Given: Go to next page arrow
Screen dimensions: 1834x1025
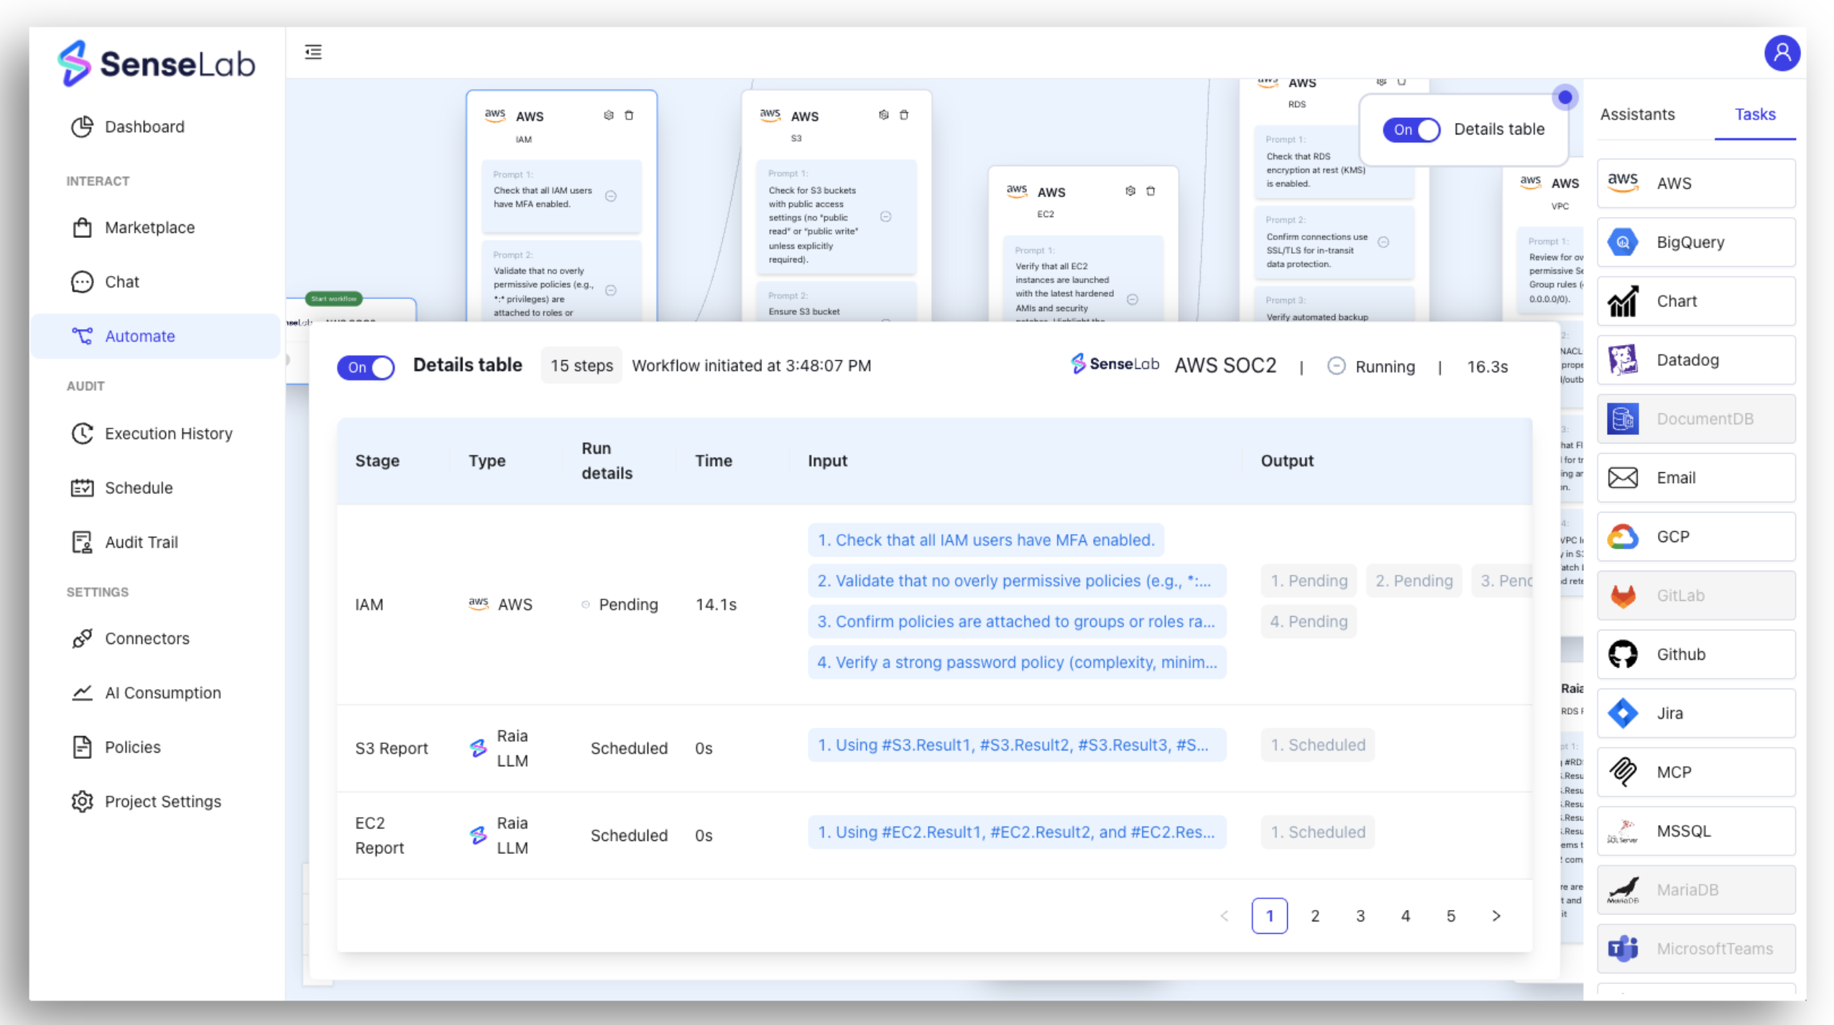Looking at the screenshot, I should (x=1496, y=916).
